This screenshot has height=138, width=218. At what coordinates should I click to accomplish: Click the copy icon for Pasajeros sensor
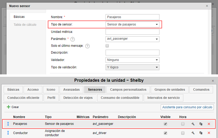tap(201, 124)
